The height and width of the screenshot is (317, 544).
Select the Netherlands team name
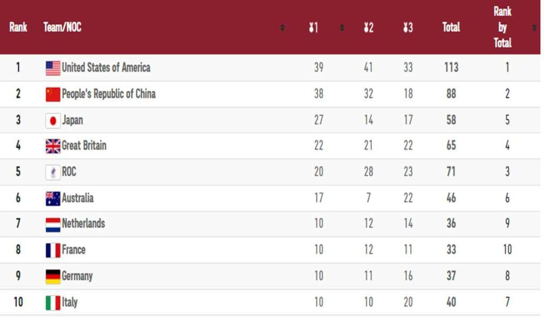point(83,224)
